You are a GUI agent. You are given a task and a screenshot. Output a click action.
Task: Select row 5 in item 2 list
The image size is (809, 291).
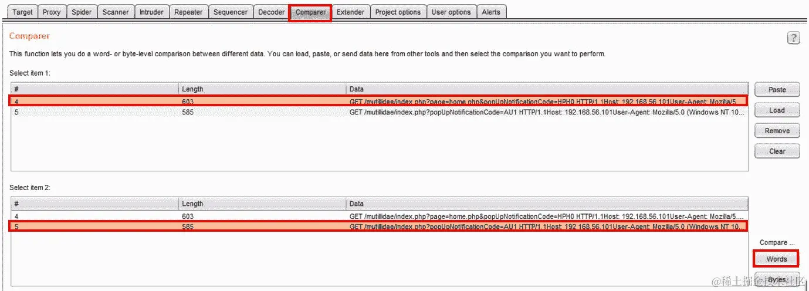[379, 226]
